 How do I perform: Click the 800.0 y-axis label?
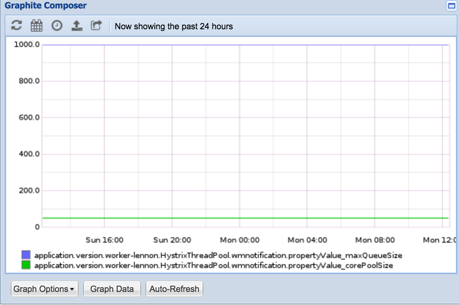29,81
